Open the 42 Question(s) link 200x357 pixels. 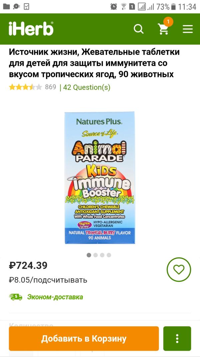[87, 87]
